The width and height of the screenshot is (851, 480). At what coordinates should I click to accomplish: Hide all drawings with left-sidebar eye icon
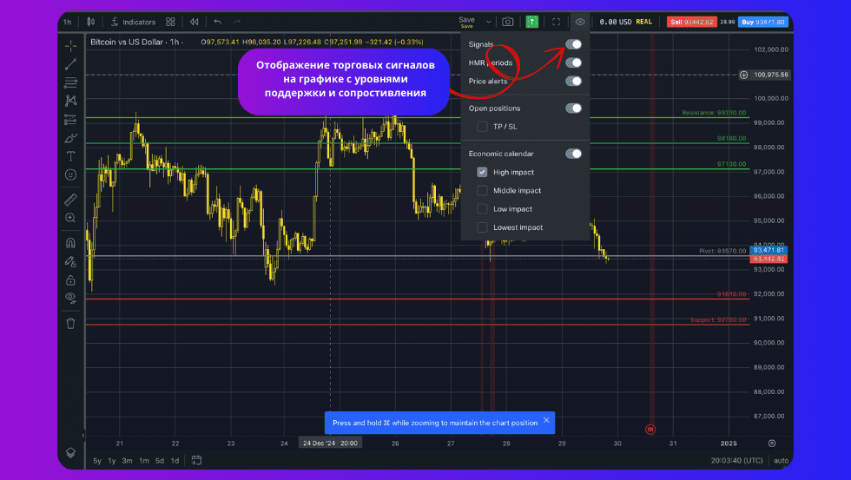70,297
